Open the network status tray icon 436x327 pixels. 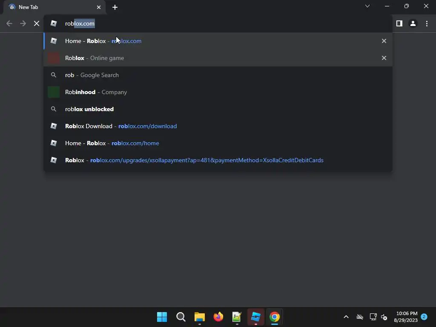pyautogui.click(x=373, y=317)
